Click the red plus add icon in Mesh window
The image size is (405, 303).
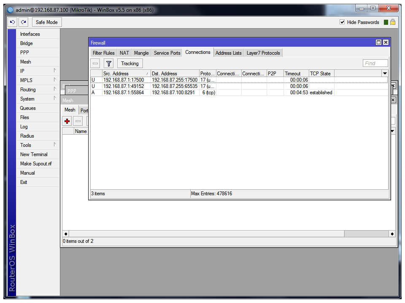click(67, 121)
